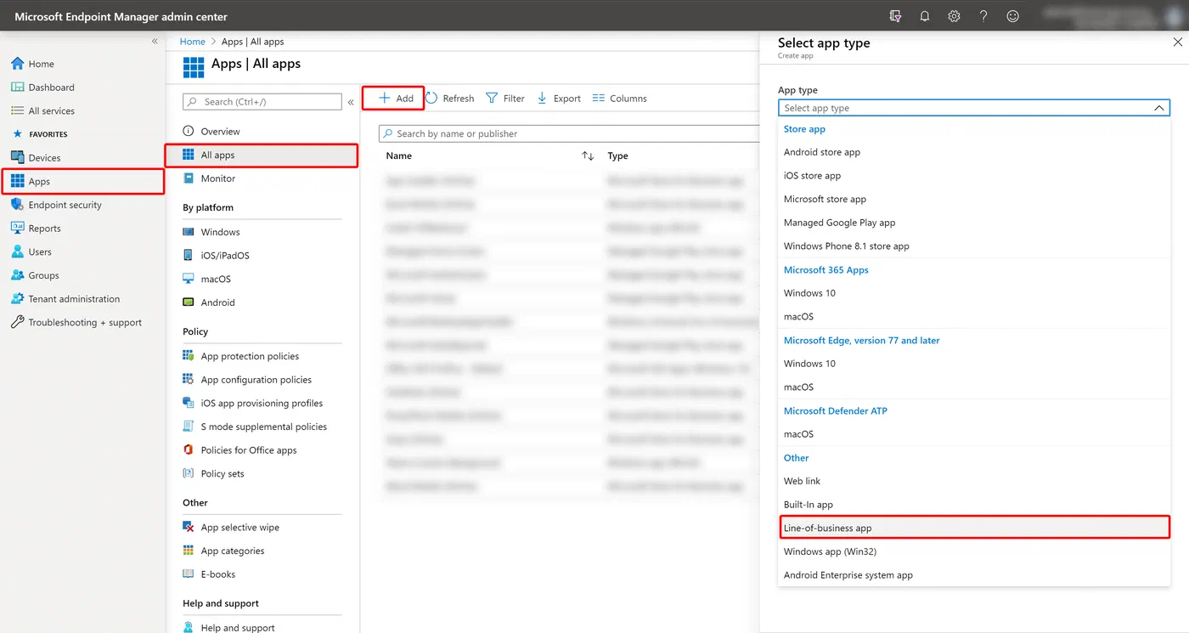Open the feedback smiley icon
1189x633 pixels.
coord(1012,16)
